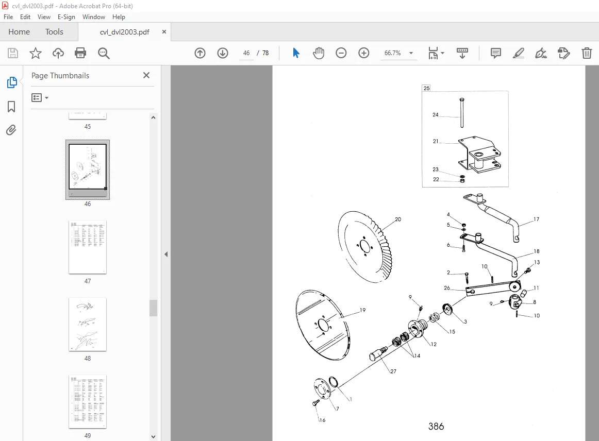Open the sign document tool
This screenshot has width=599, height=441.
541,53
